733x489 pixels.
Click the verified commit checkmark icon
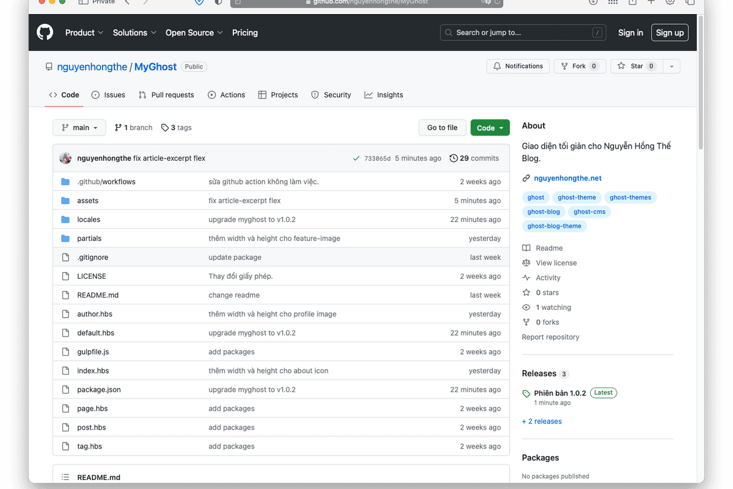tap(356, 158)
